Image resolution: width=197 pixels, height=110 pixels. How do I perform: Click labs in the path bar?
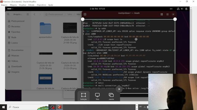(x=70, y=14)
